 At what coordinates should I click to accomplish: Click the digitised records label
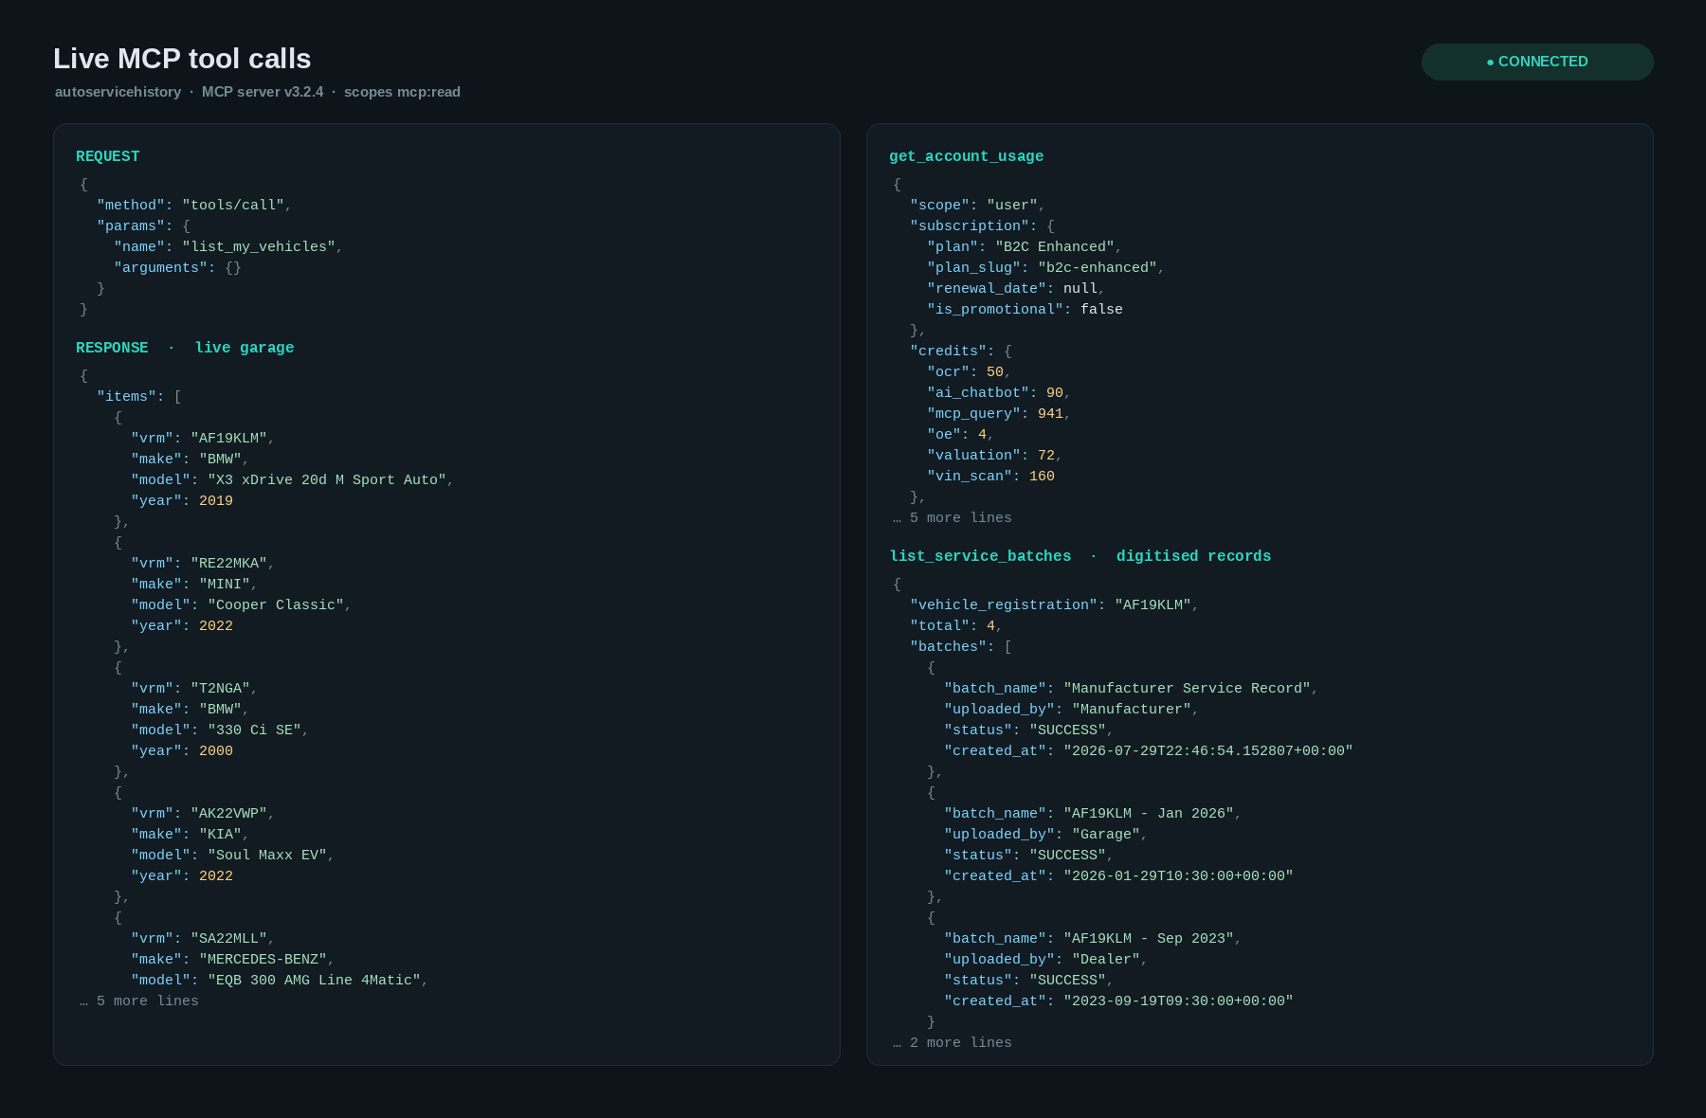tap(1193, 556)
